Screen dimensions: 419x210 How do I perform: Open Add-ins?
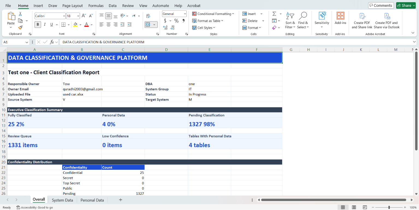[x=340, y=18]
